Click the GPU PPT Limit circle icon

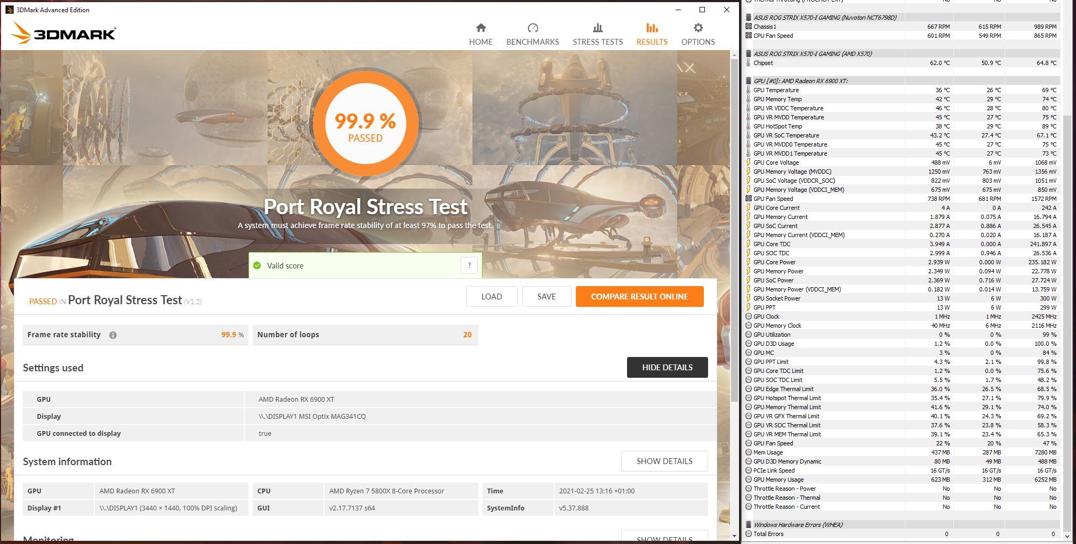click(x=749, y=362)
